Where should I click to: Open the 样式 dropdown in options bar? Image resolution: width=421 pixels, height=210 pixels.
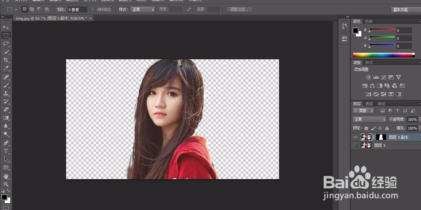pos(143,9)
